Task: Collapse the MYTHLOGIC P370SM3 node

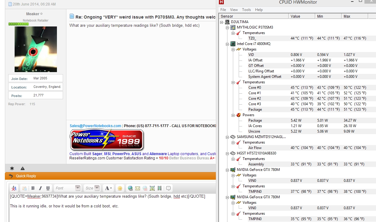Action: (227, 27)
